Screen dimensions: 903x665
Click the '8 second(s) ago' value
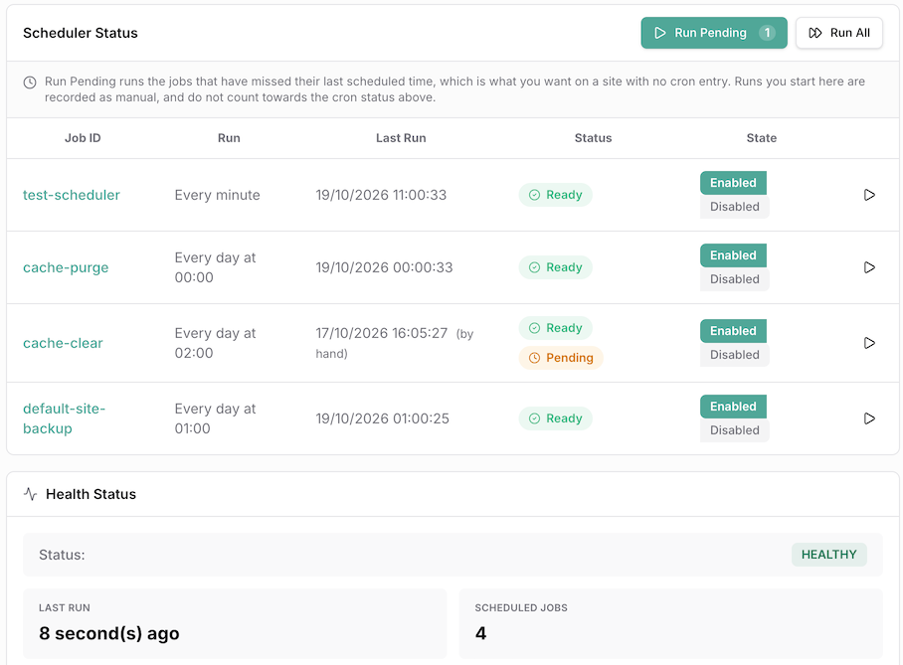click(x=108, y=633)
